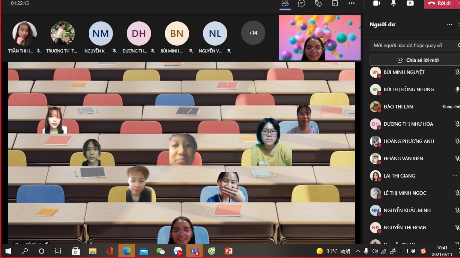Toggle the camera on or off
The height and width of the screenshot is (258, 460).
377,3
